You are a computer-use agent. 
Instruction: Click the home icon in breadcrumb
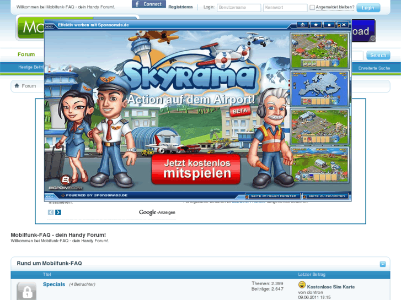point(17,85)
